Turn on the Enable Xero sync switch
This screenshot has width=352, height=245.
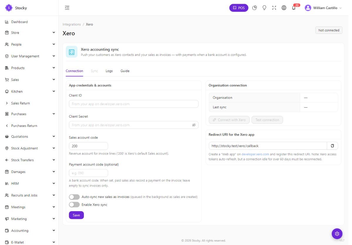coord(74,204)
